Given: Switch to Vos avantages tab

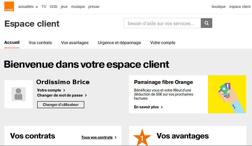Looking at the screenshot, I should coord(75,43).
